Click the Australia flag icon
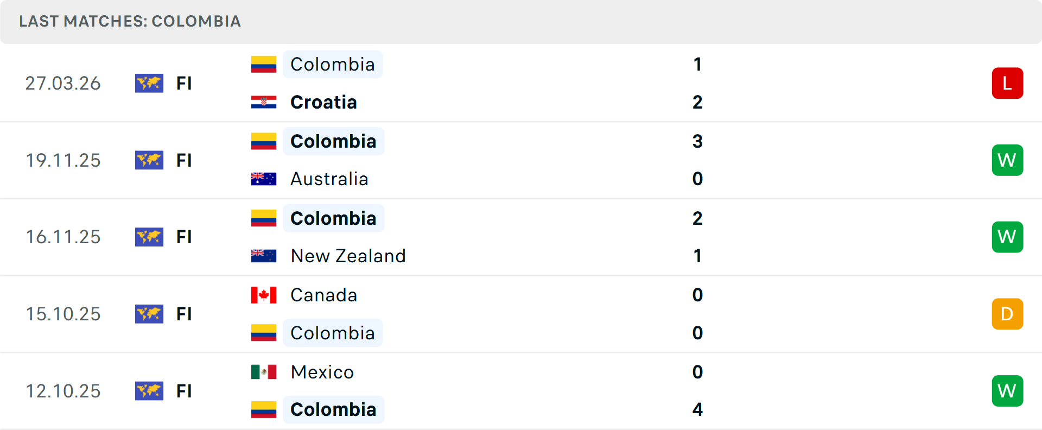 tap(264, 179)
